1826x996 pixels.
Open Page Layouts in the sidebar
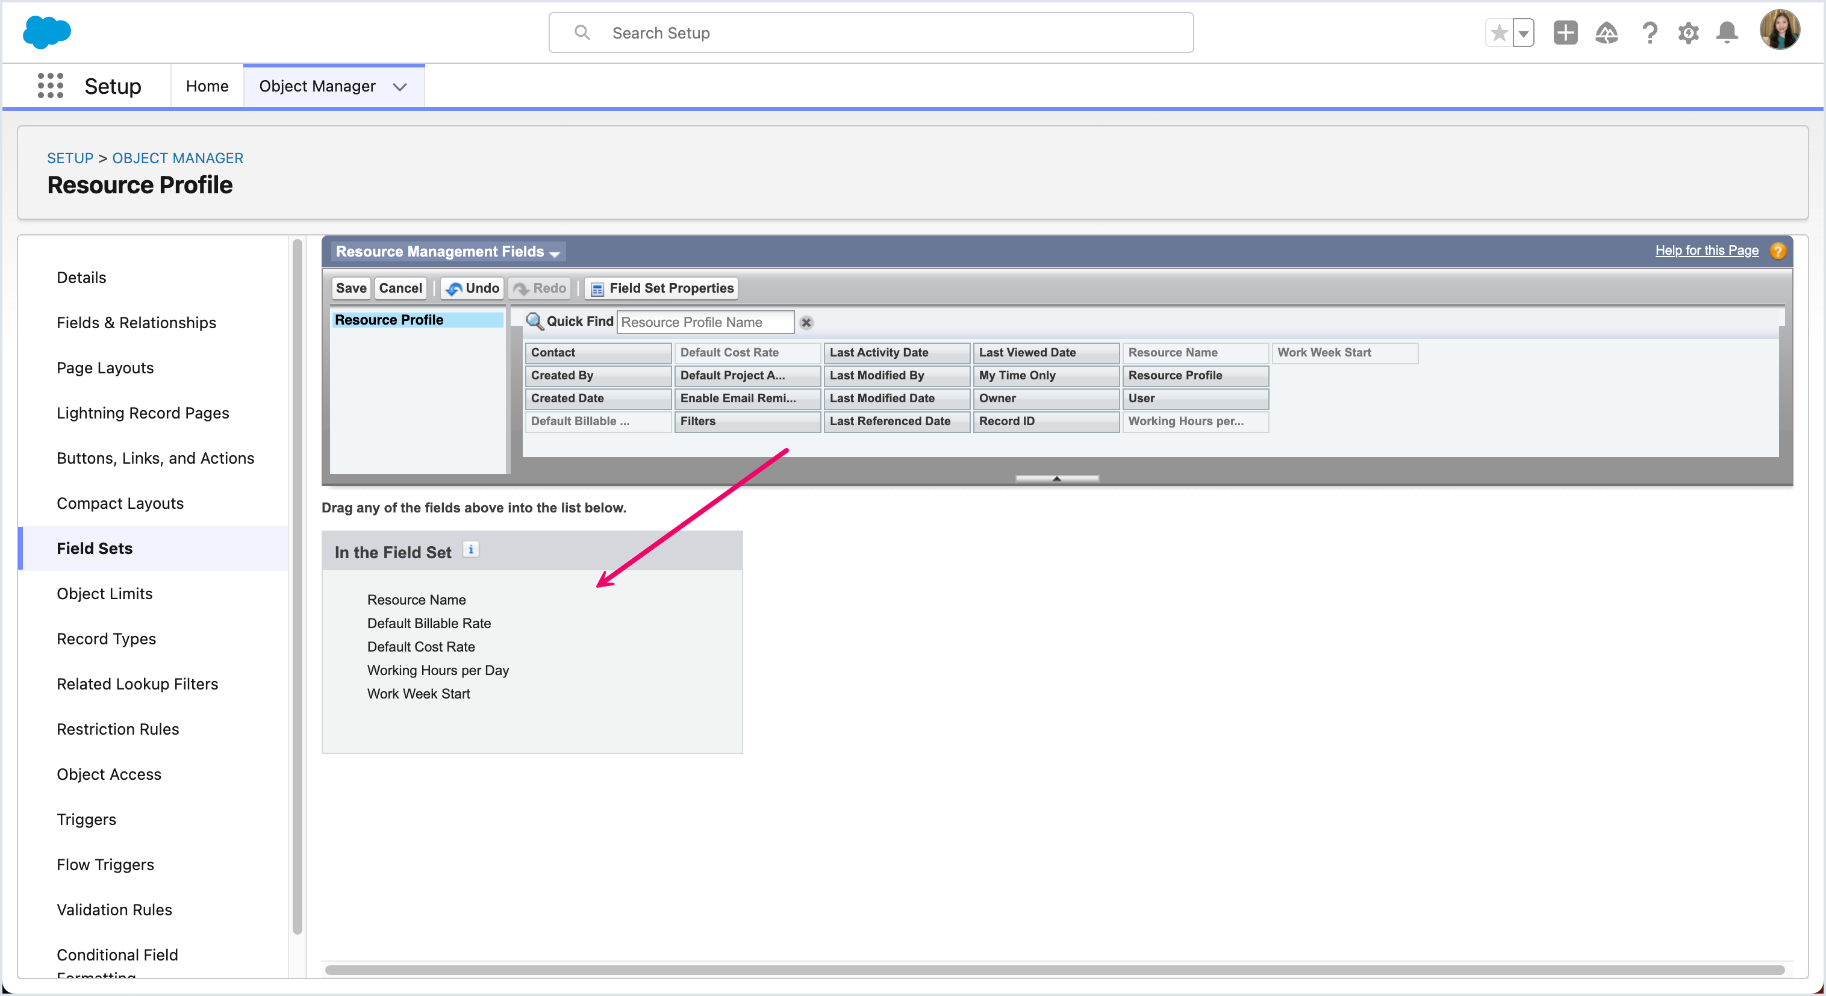click(x=105, y=368)
